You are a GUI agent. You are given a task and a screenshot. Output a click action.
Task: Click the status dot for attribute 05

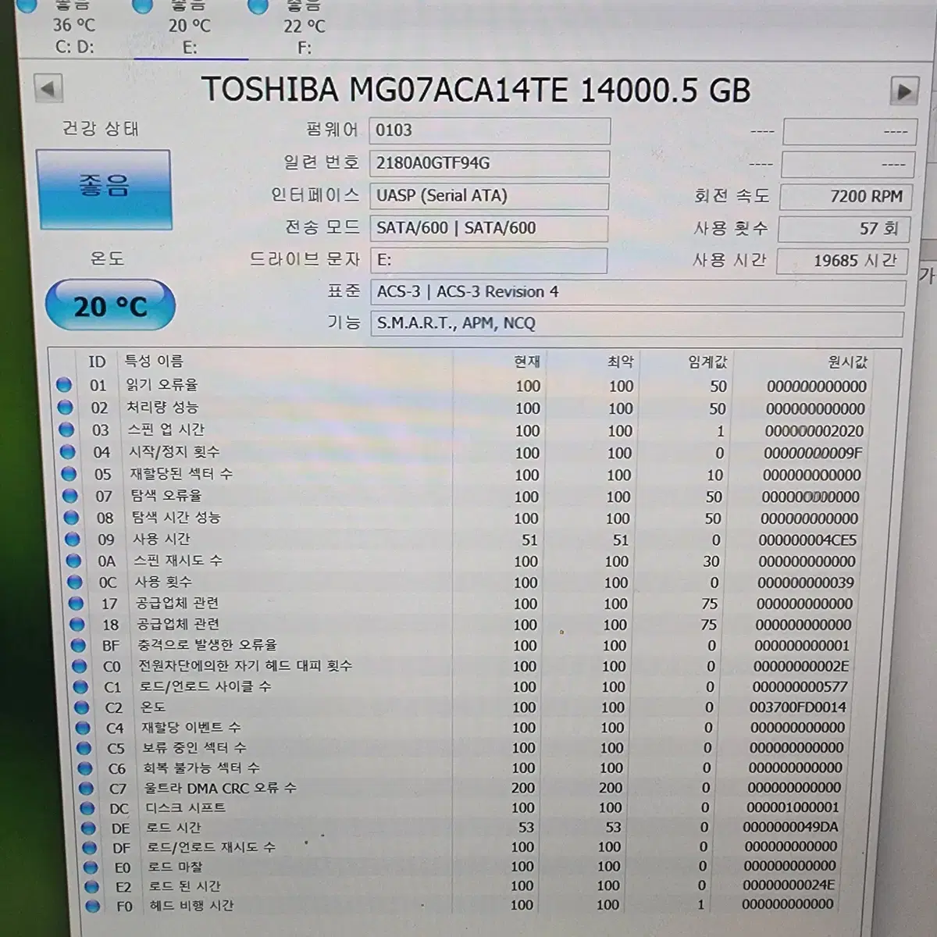tap(69, 474)
